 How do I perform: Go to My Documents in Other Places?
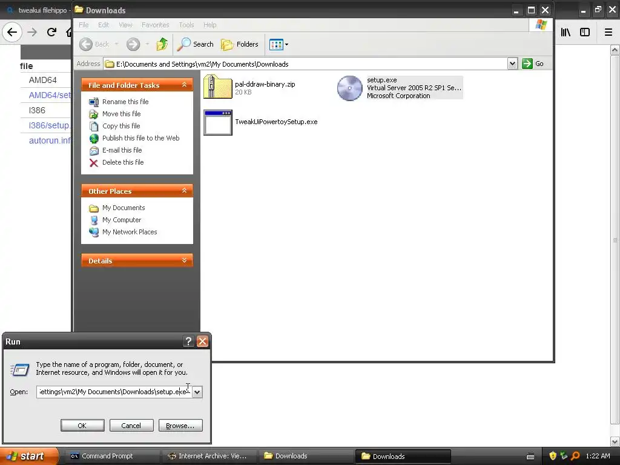124,208
